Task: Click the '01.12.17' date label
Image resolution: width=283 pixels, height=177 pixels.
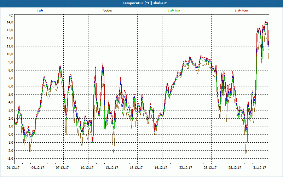Action: 13,168
